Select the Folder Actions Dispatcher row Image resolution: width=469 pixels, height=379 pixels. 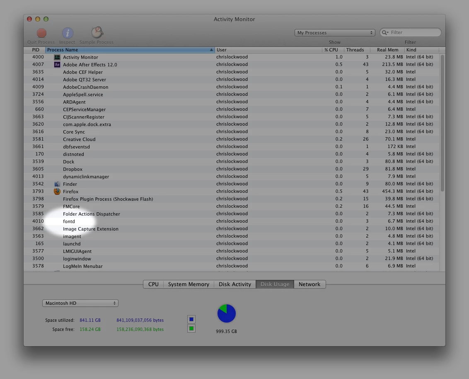(232, 214)
